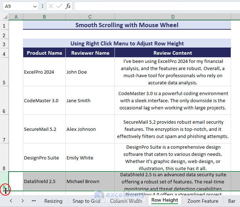Switch to the Snap to Grid sheet tab
Screen dimensions: 240x207
[86, 201]
